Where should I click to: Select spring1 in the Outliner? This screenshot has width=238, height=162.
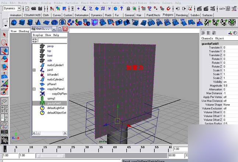(x=51, y=99)
